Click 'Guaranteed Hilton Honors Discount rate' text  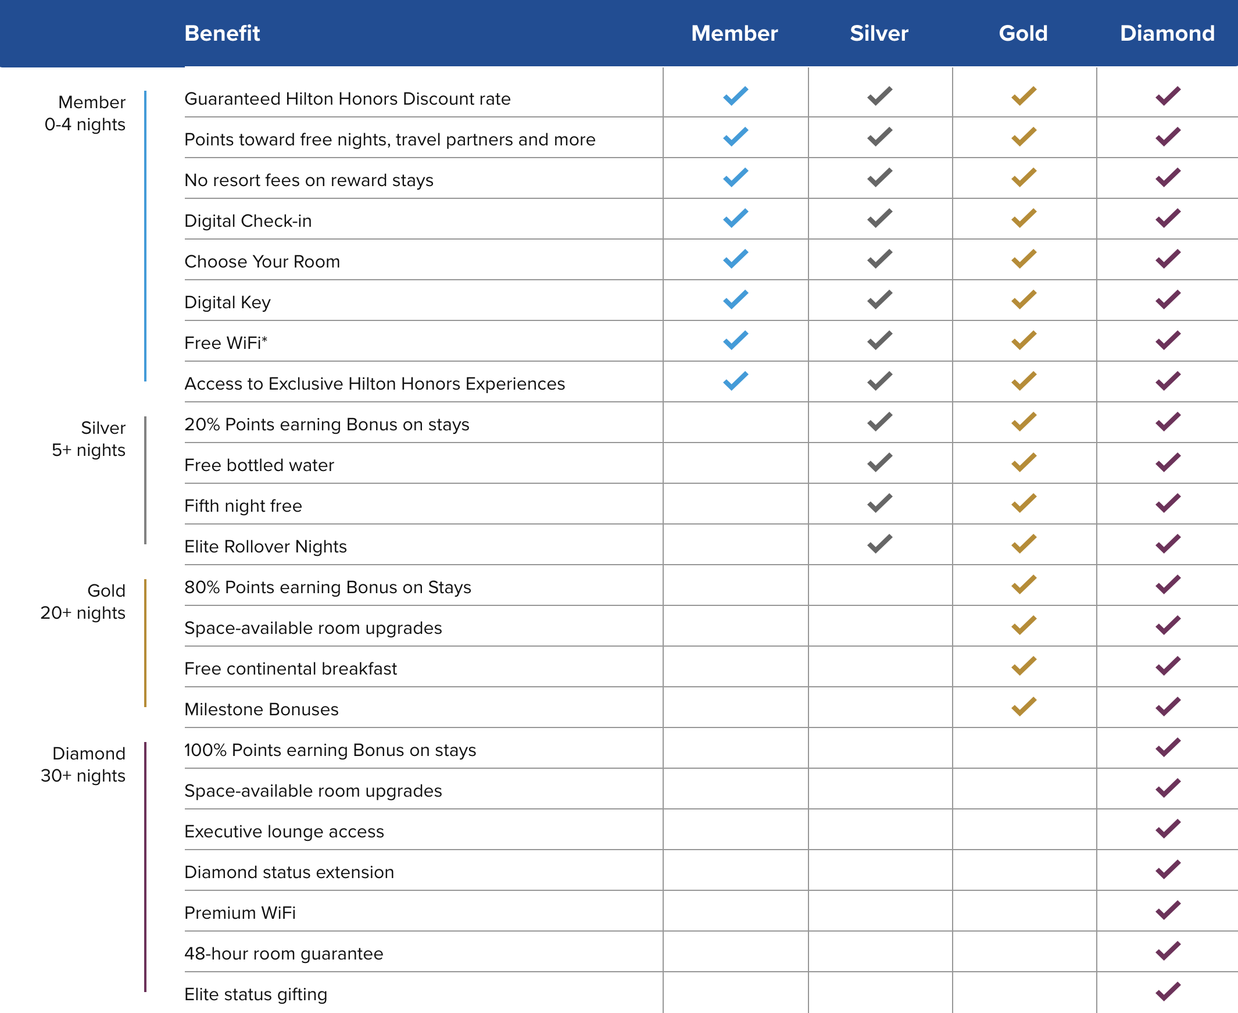click(348, 99)
